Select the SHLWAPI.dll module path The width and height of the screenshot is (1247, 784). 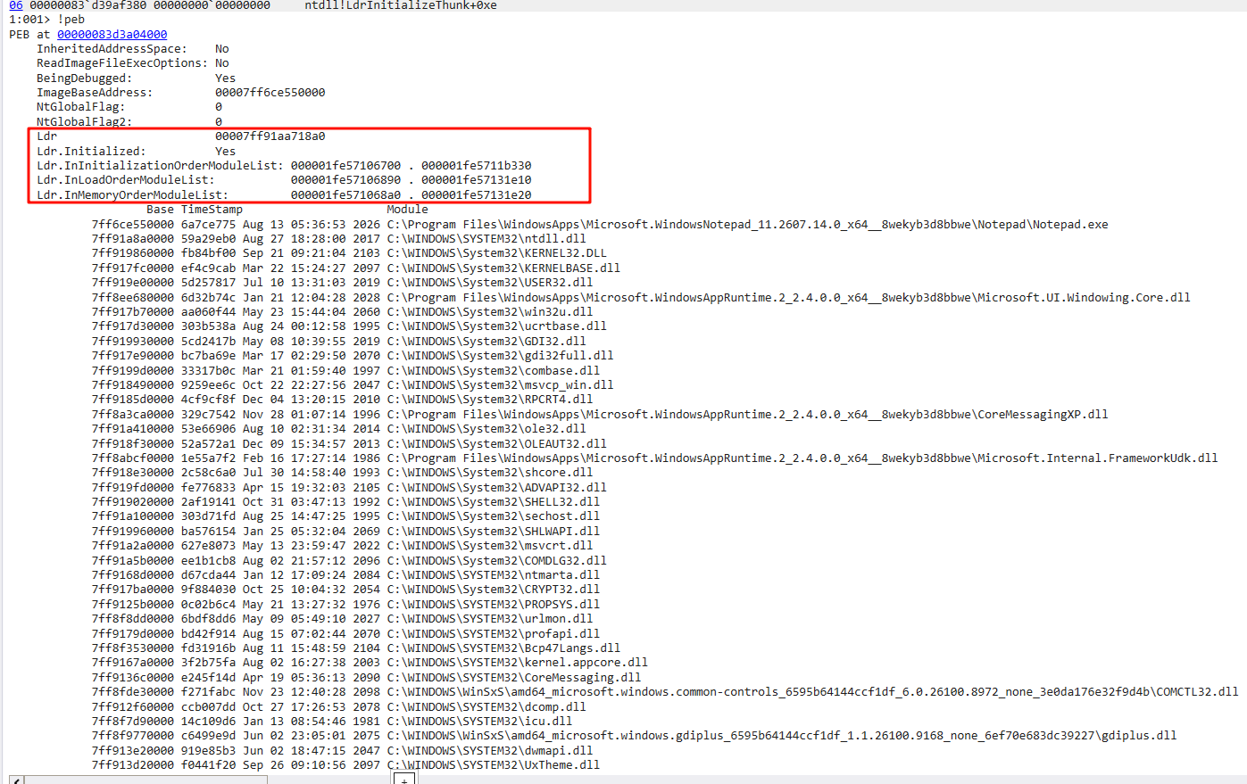coord(494,532)
